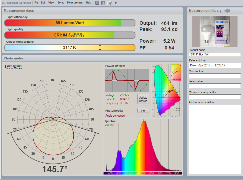Open the Help menu
The height and width of the screenshot is (180, 243).
pyautogui.click(x=89, y=3)
